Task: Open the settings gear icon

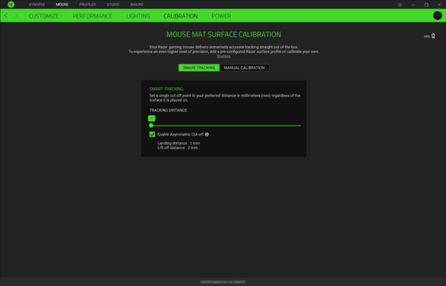Action: click(x=400, y=5)
